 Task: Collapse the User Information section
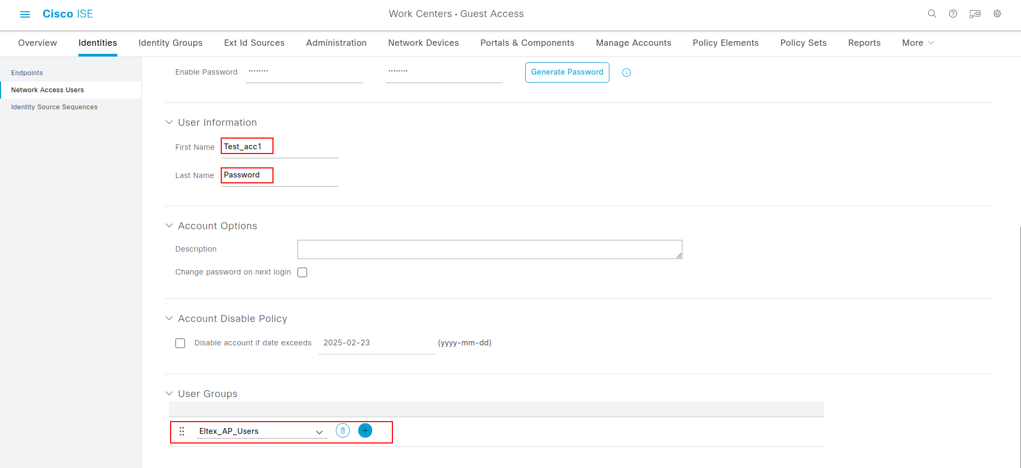point(169,122)
